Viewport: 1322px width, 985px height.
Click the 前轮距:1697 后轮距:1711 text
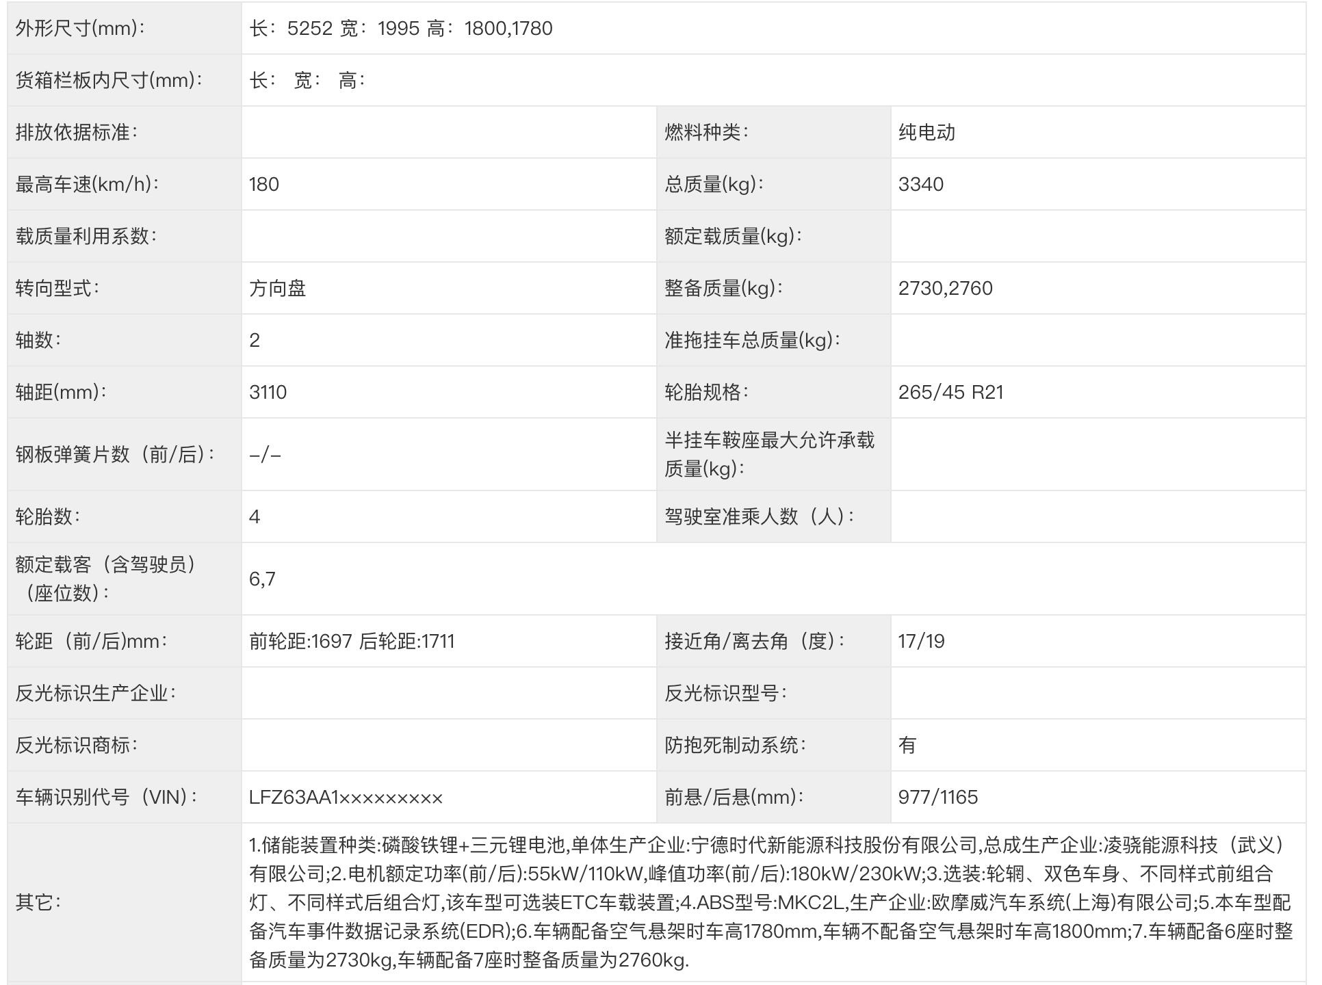pos(352,641)
